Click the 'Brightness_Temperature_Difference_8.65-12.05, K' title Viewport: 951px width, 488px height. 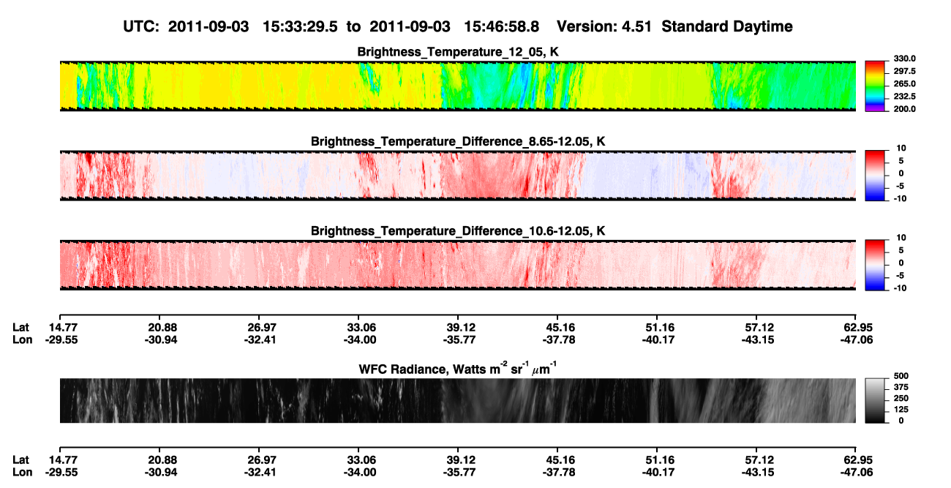[x=458, y=141]
